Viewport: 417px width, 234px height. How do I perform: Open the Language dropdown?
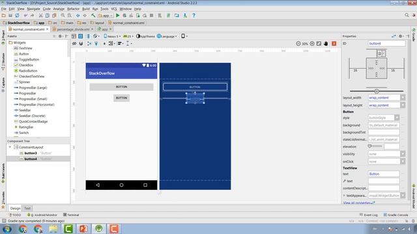[x=167, y=36]
